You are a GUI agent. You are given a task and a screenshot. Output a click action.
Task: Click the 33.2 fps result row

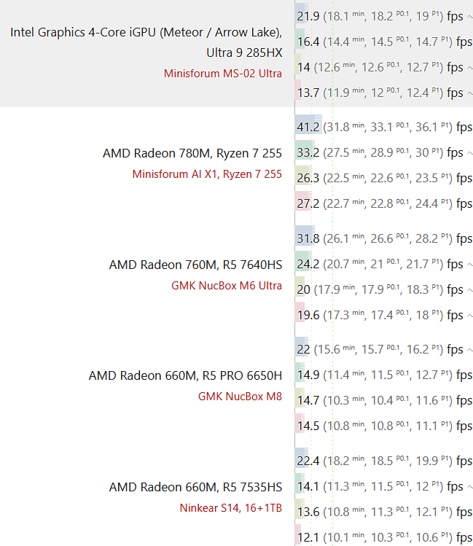(384, 152)
